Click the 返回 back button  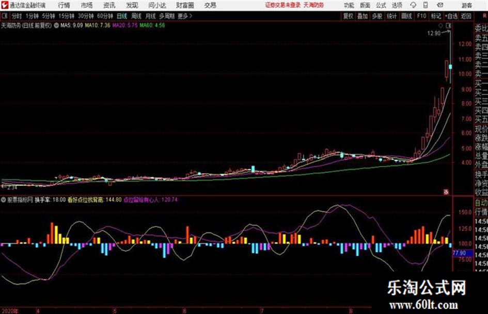466,16
